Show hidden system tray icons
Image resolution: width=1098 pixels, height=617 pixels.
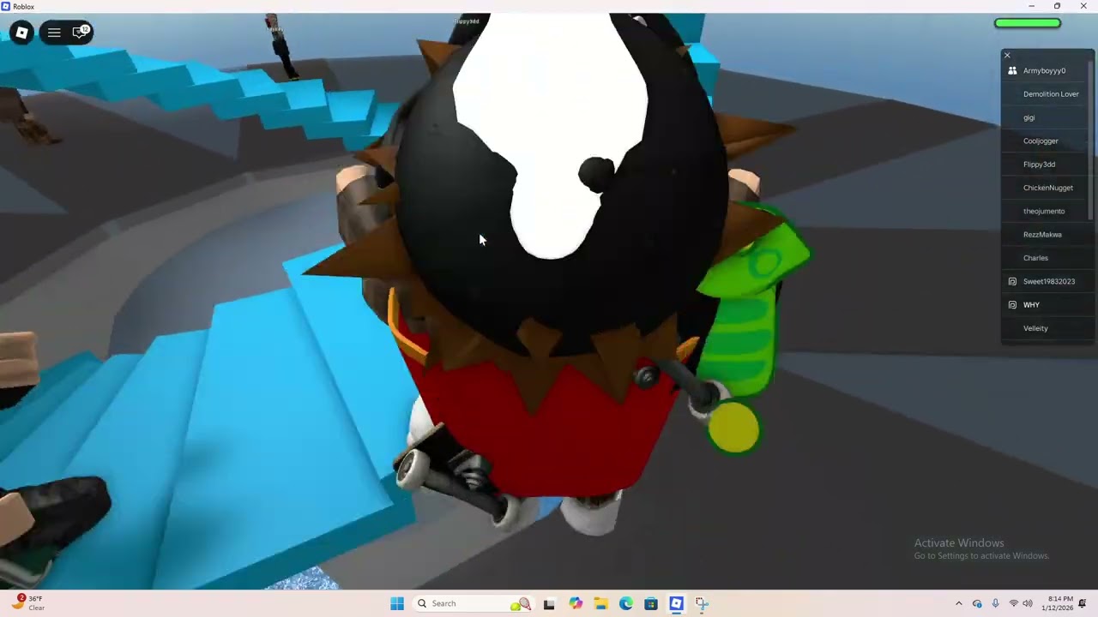coord(959,603)
